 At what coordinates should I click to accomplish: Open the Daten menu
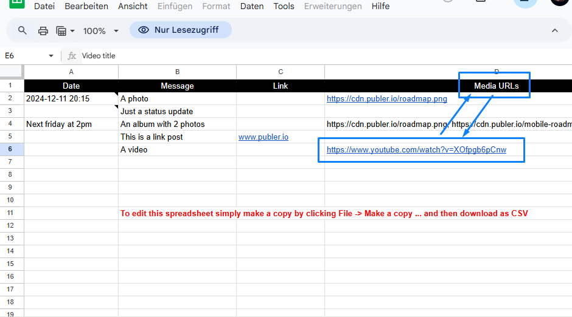click(252, 6)
